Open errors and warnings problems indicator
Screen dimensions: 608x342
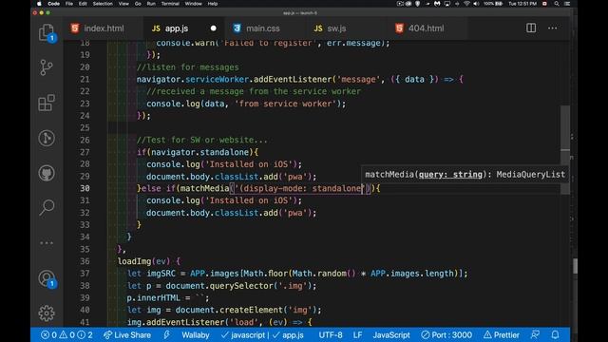[66, 335]
